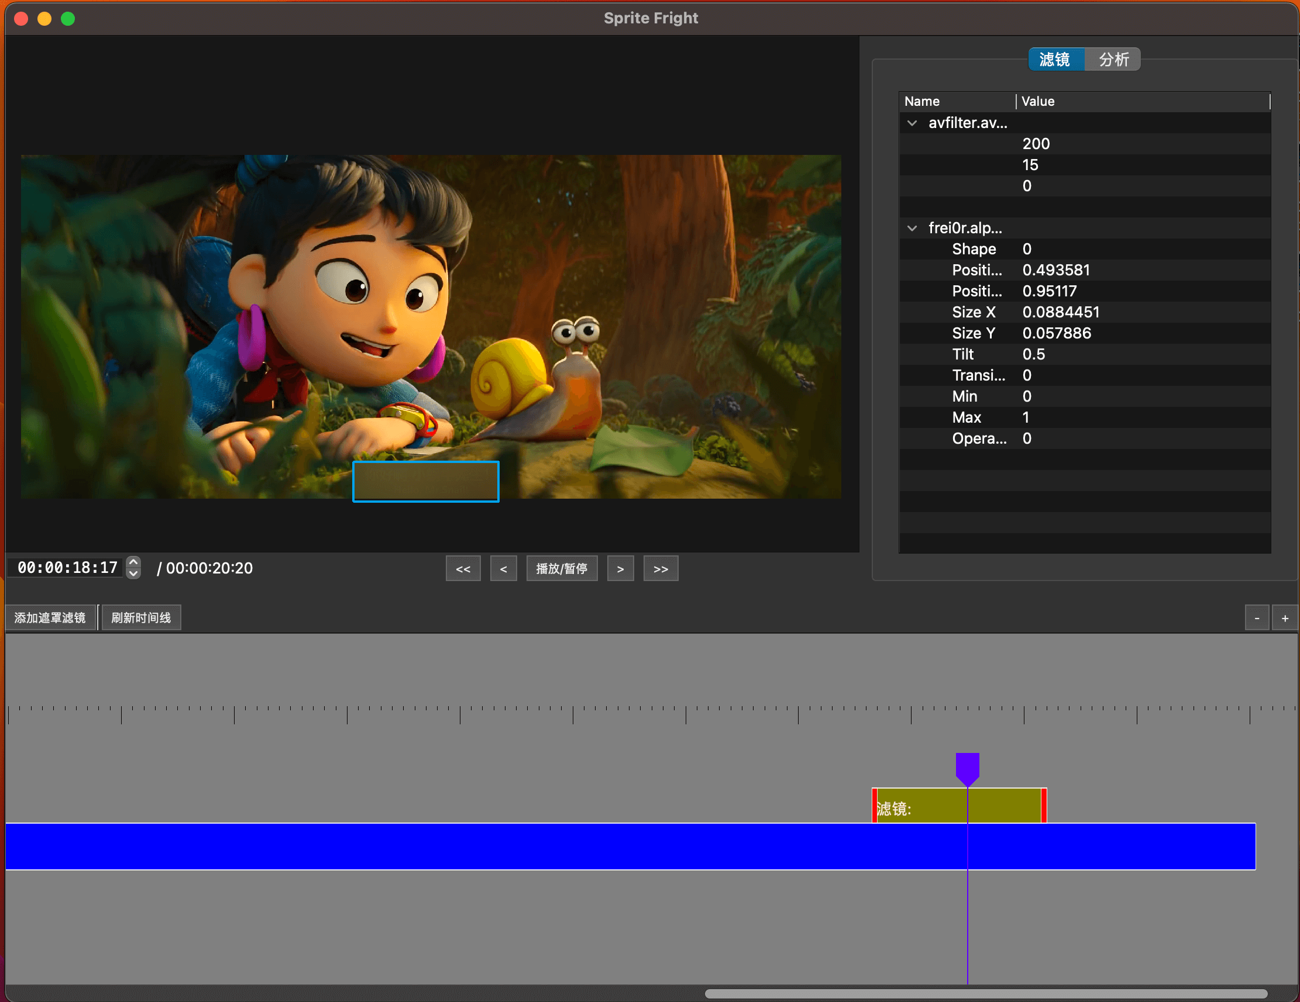Click the << rewind button

pyautogui.click(x=463, y=569)
